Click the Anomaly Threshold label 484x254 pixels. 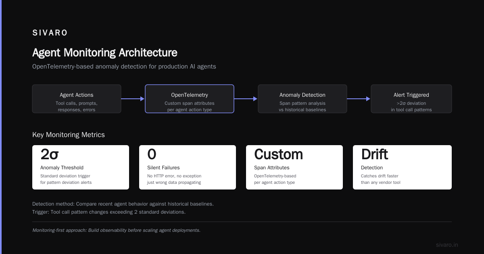click(62, 168)
